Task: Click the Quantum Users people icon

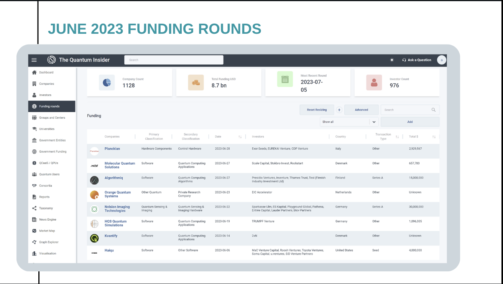Action: [x=35, y=174]
